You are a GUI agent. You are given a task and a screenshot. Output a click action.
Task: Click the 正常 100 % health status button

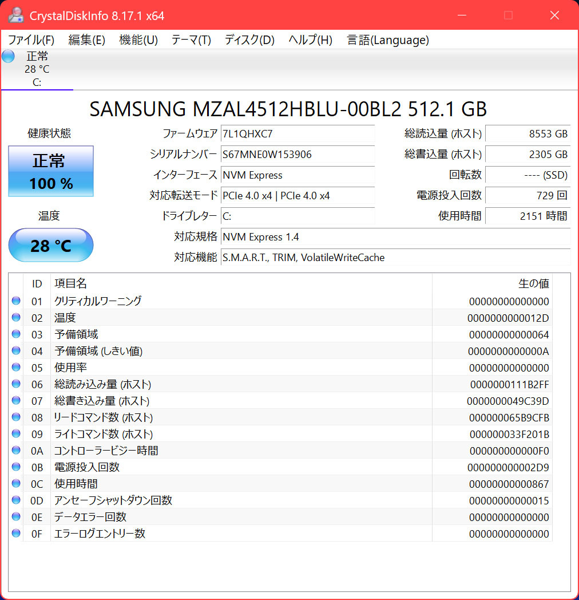(x=51, y=171)
